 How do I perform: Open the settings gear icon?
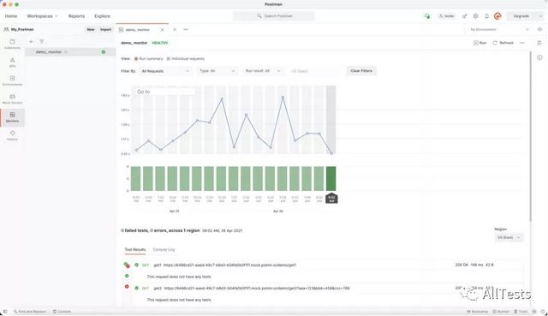[476, 16]
